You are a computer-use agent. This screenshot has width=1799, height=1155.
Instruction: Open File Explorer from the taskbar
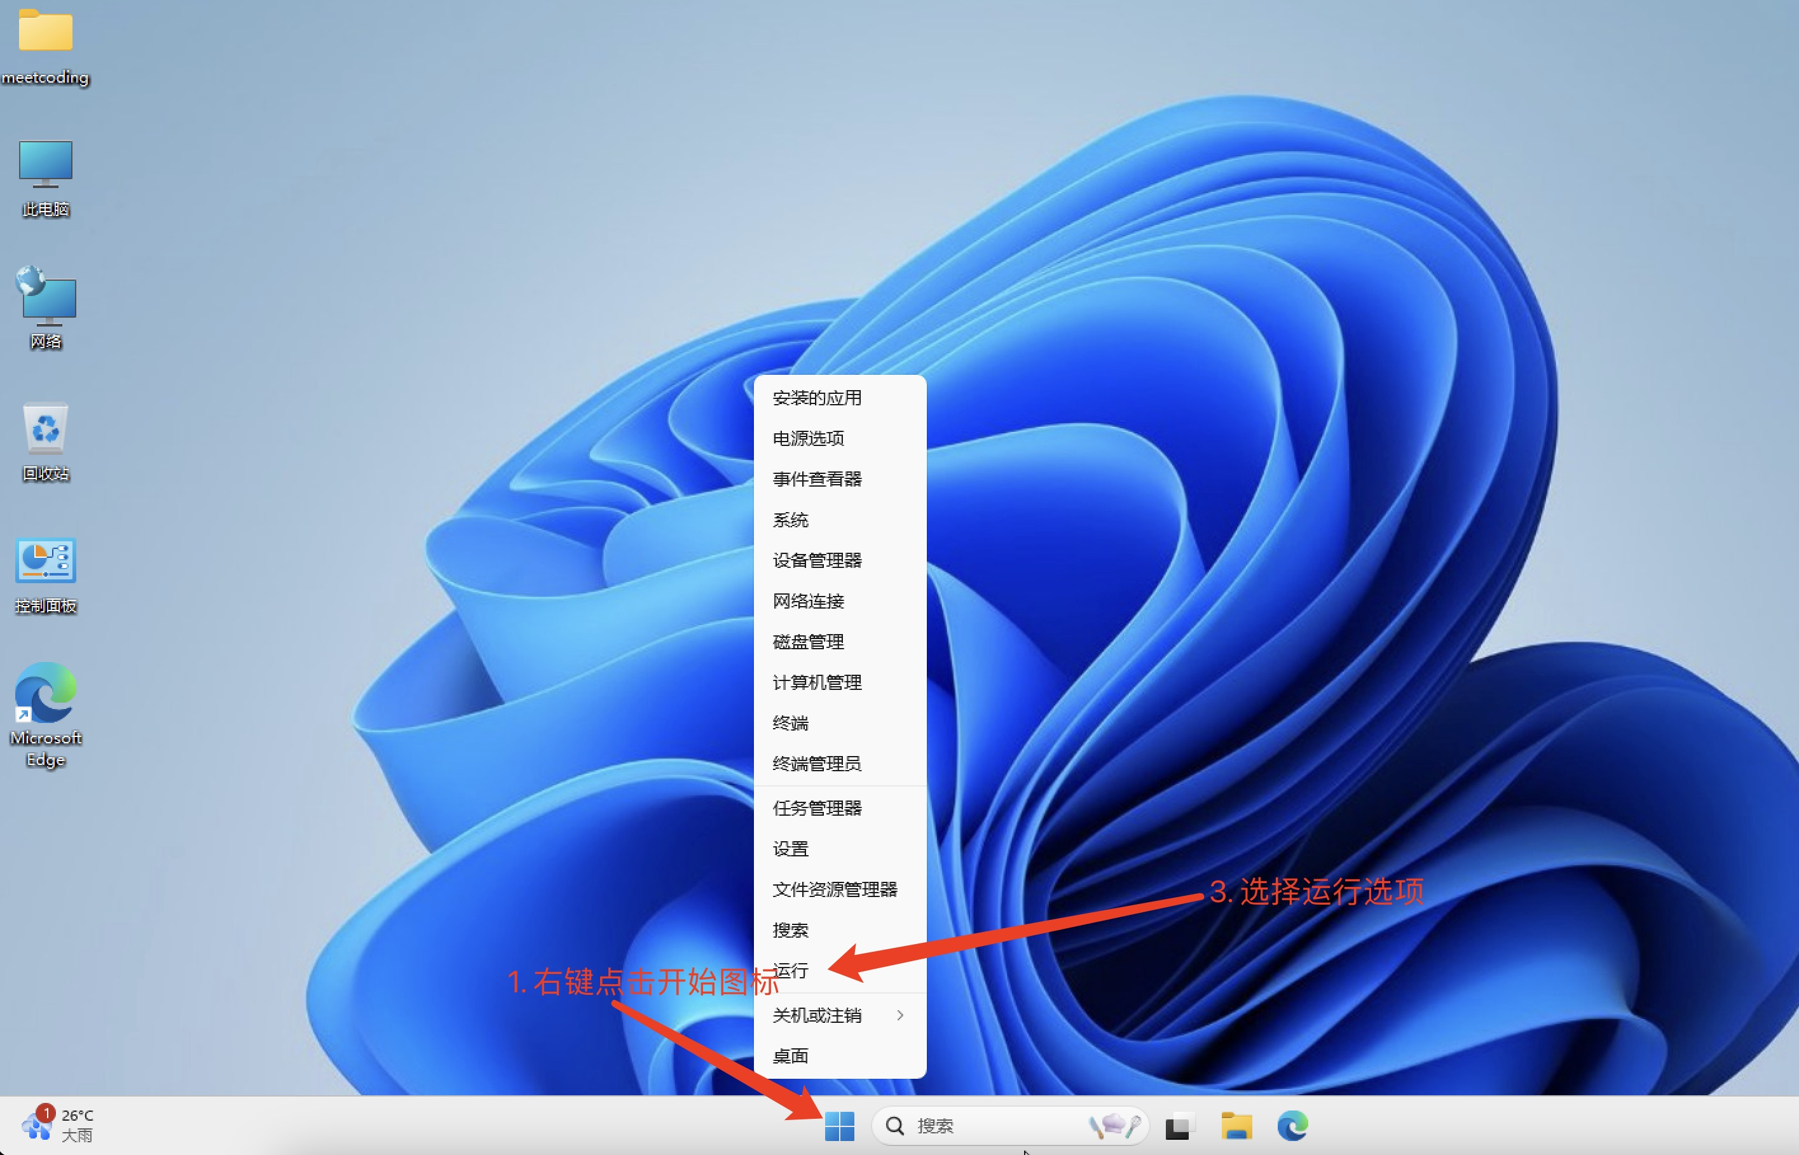(x=1236, y=1125)
